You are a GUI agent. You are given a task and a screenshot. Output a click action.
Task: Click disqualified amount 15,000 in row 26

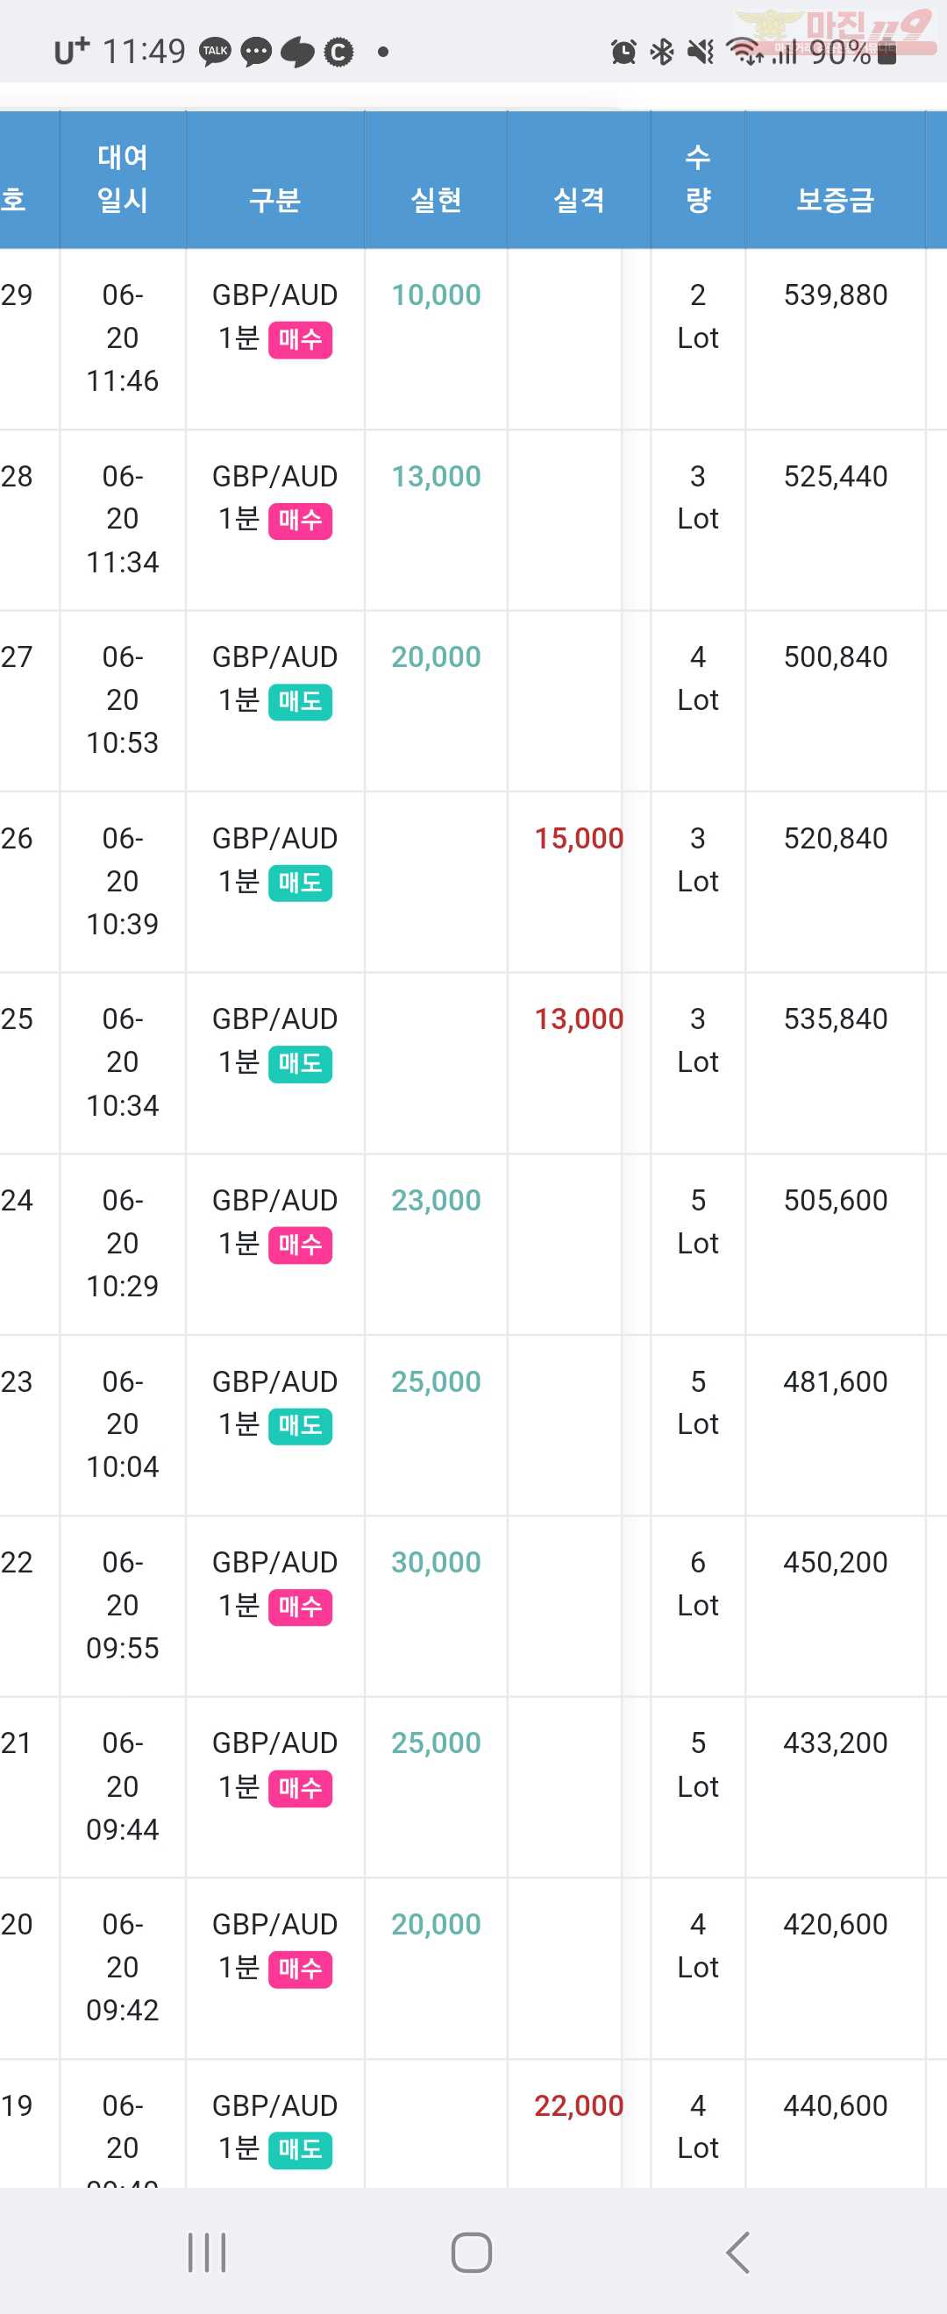[579, 838]
